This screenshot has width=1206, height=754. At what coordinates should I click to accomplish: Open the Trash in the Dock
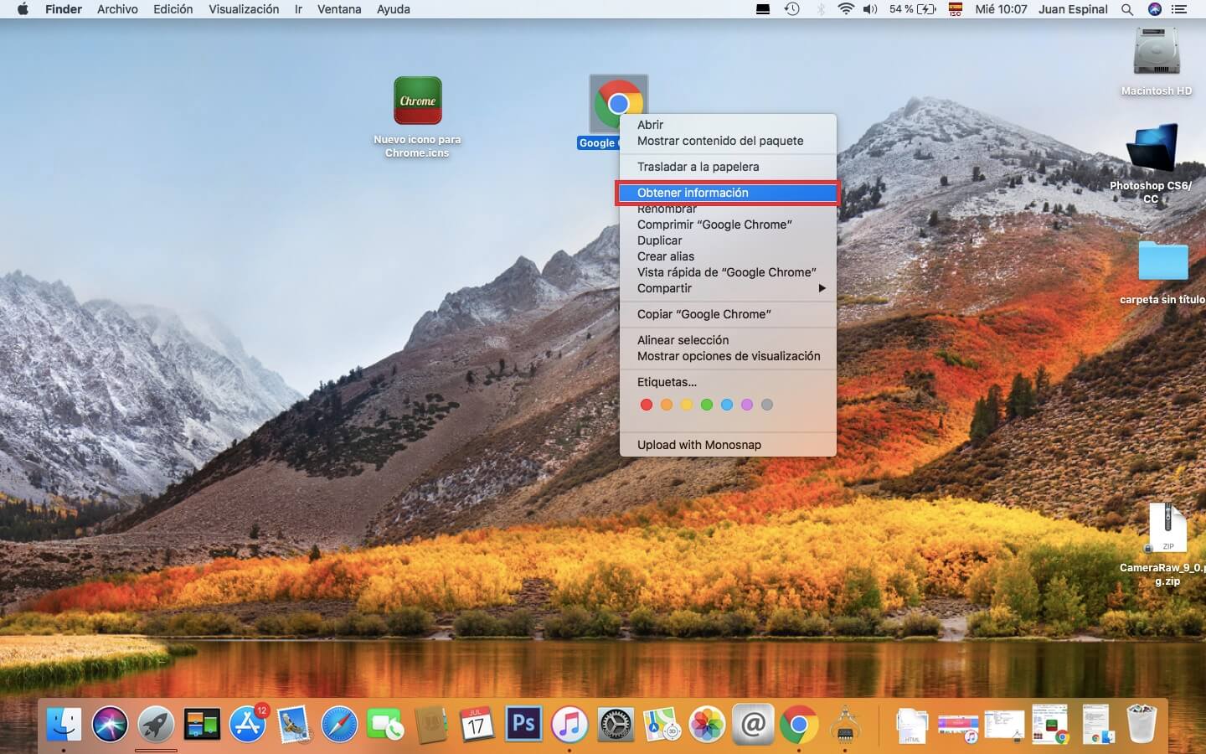[1142, 724]
